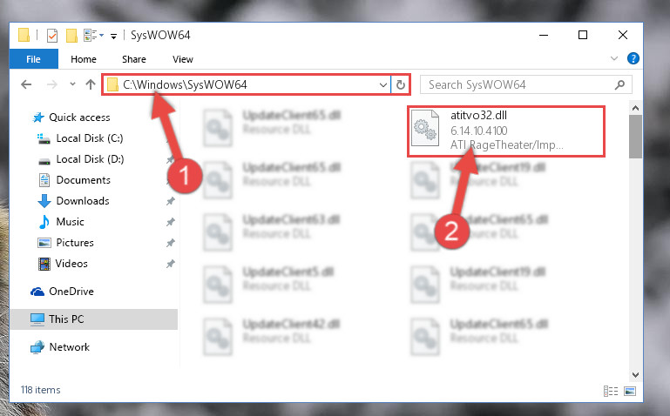Toggle pin next to Music

point(171,221)
